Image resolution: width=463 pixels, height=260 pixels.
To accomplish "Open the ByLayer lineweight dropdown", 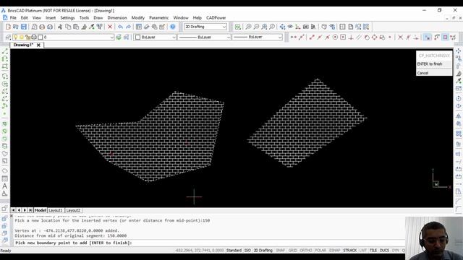I will coord(258,37).
